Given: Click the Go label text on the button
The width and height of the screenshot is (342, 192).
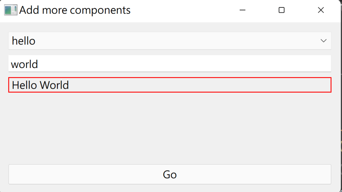Looking at the screenshot, I should click(170, 175).
